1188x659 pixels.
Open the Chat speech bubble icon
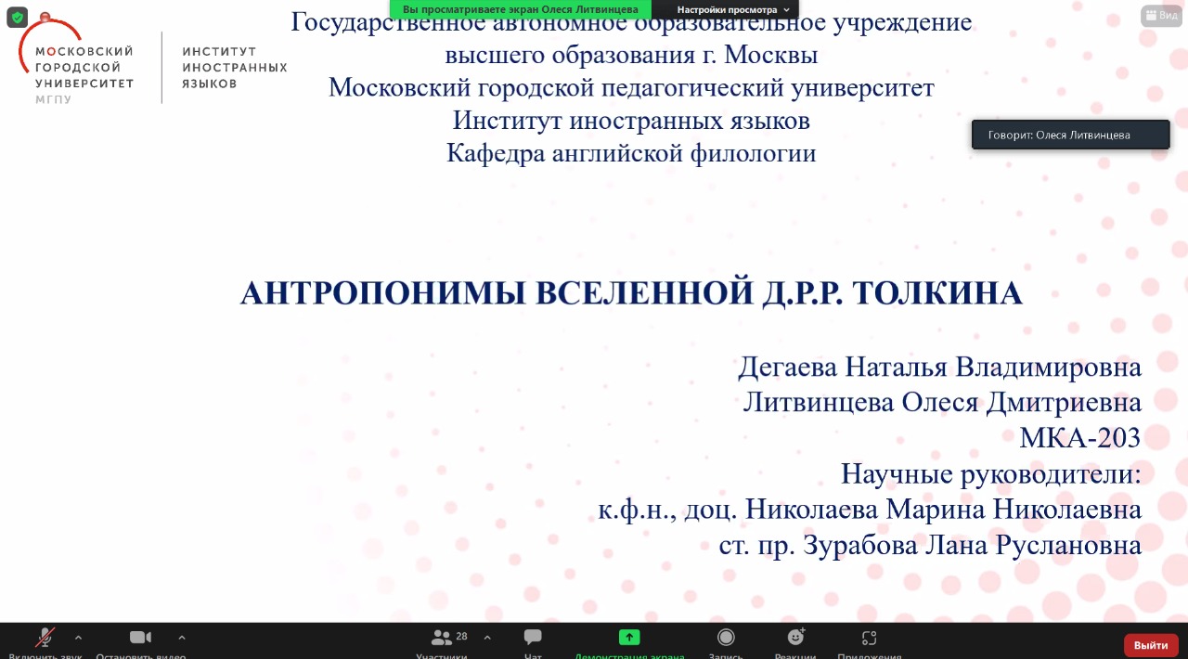(x=533, y=639)
